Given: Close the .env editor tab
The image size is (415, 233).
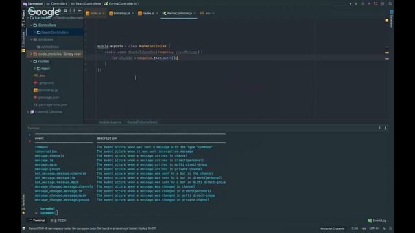Looking at the screenshot, I should 213,13.
